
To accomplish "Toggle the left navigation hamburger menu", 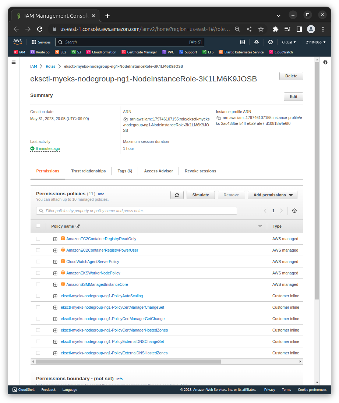I will tap(14, 62).
